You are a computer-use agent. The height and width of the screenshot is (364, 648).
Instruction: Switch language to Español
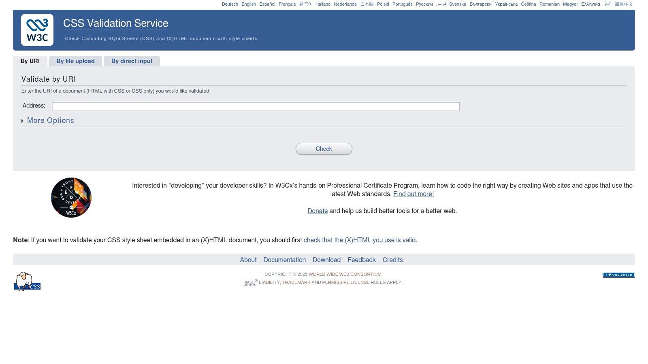point(267,4)
